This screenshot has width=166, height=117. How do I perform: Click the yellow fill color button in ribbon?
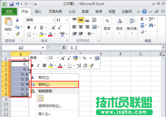(x=41, y=34)
